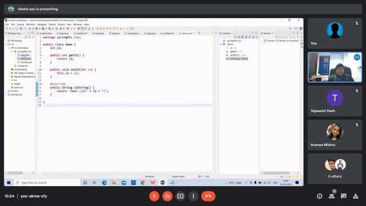Image resolution: width=366 pixels, height=206 pixels.
Task: Collapse the springMvc.rvs package
Action: (12, 51)
